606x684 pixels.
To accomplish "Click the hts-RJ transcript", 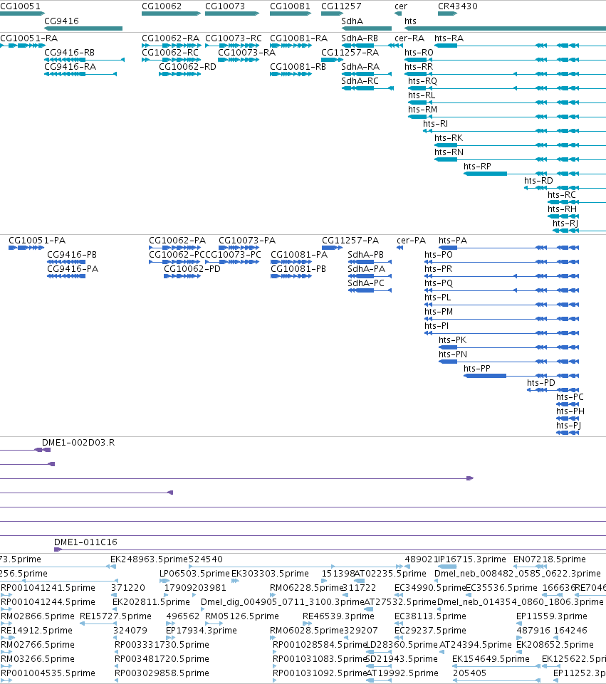I will pos(580,231).
